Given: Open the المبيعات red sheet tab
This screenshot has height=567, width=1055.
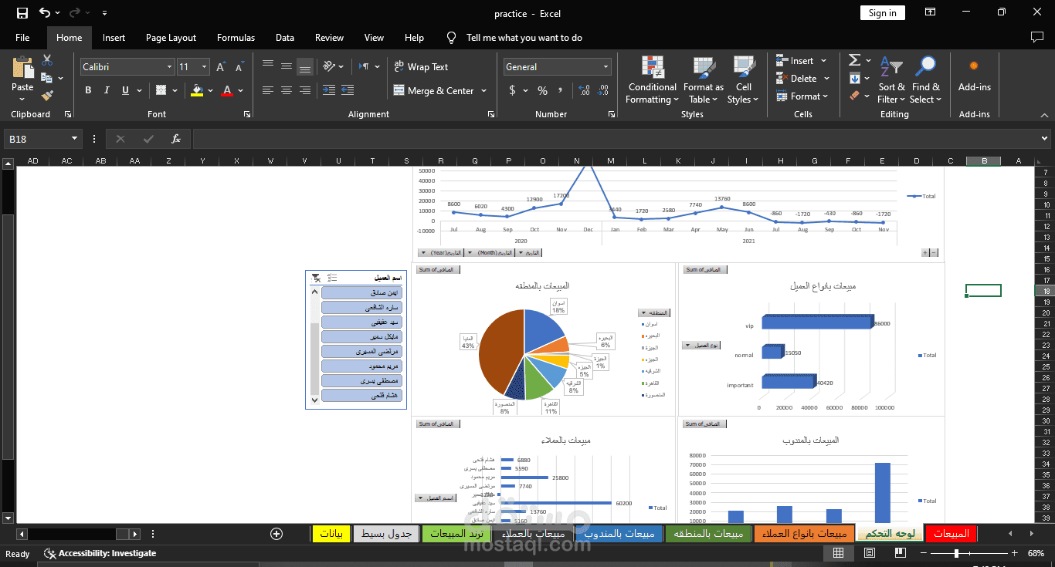Looking at the screenshot, I should coord(951,533).
